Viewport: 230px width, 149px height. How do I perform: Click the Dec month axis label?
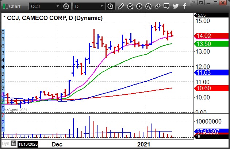point(57,145)
